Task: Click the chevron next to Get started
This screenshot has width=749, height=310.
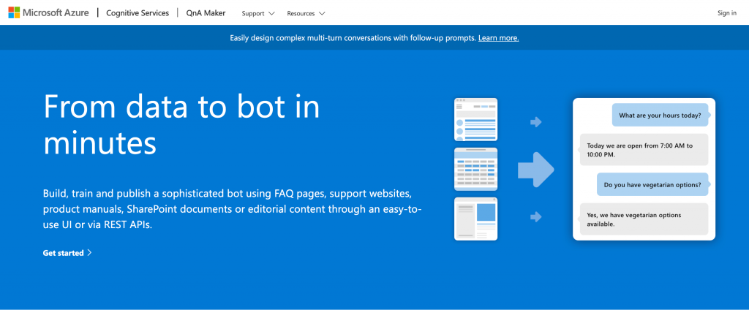Action: [89, 253]
